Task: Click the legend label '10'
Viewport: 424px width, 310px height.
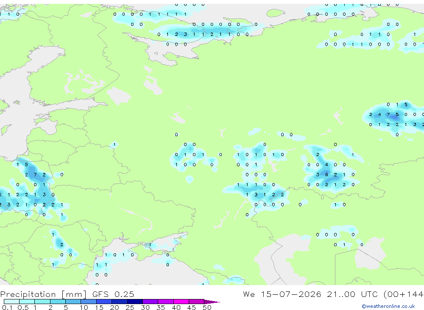Action: coord(84,307)
